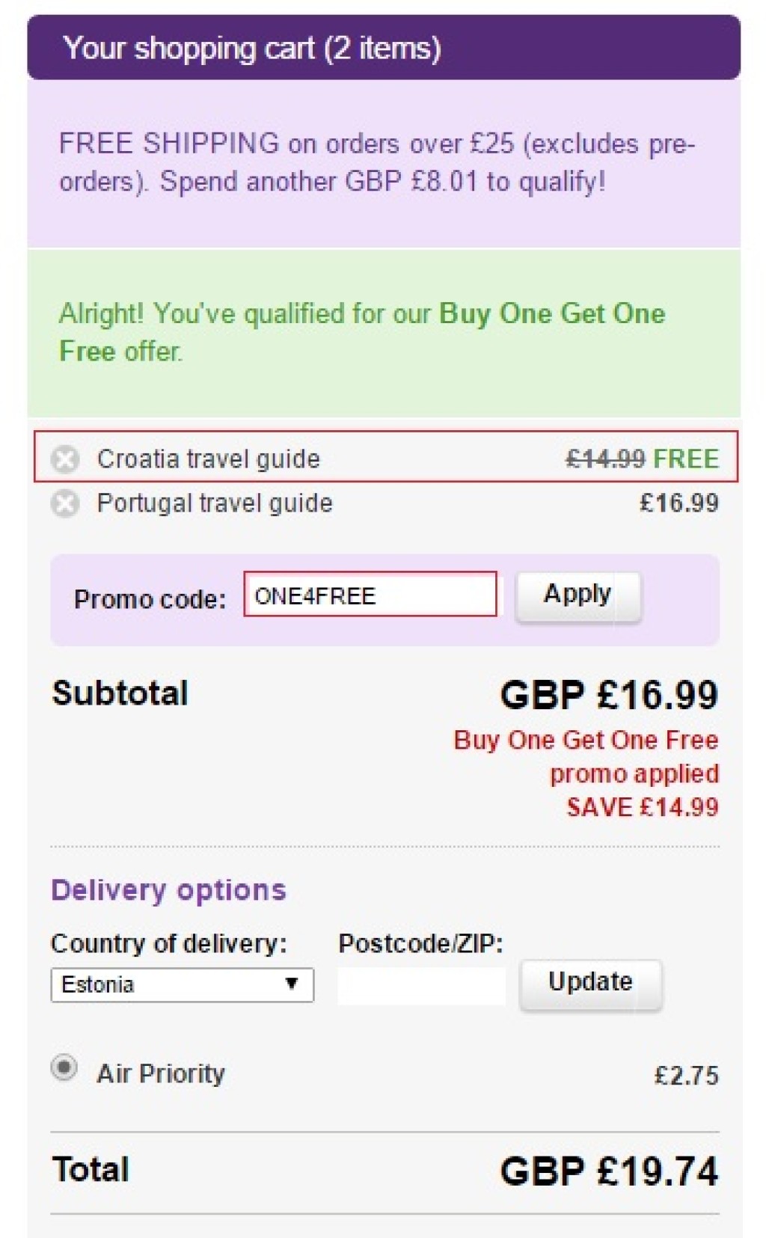
Task: Focus the Promo code input field
Action: [x=370, y=595]
